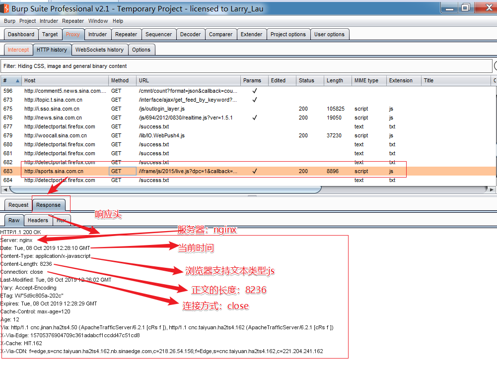Click the horizontal scrollbar of history table

tap(165, 189)
